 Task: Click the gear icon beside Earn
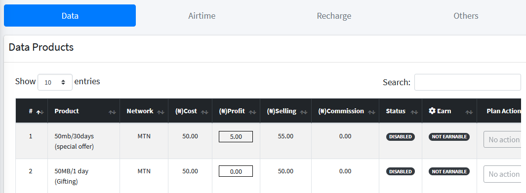click(x=432, y=111)
